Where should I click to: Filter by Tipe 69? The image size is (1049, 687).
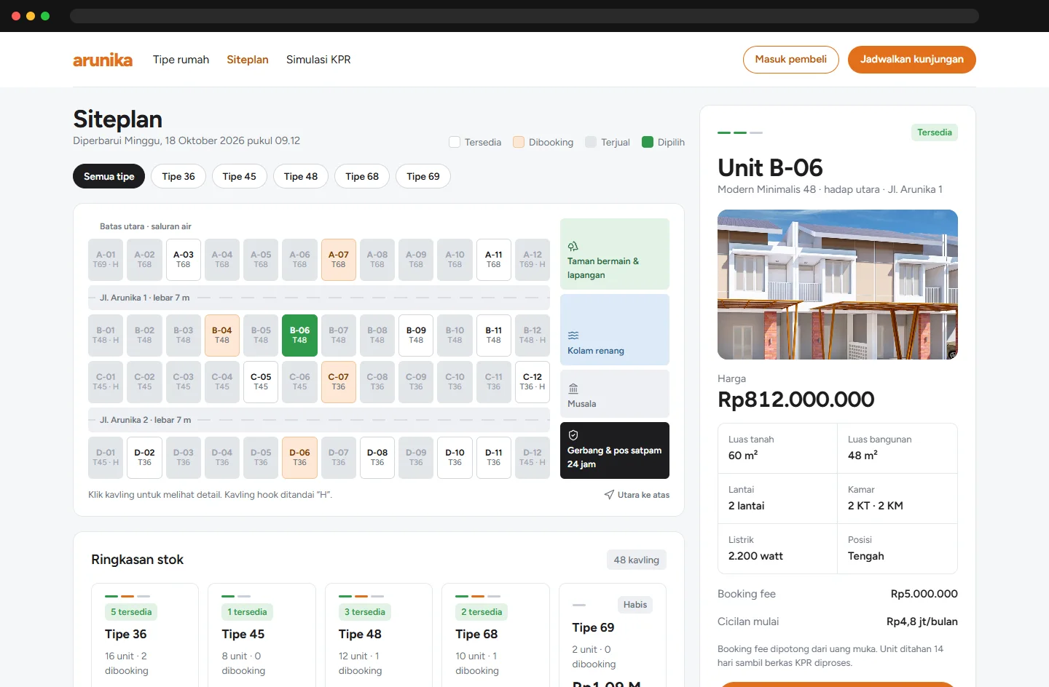[x=423, y=176]
